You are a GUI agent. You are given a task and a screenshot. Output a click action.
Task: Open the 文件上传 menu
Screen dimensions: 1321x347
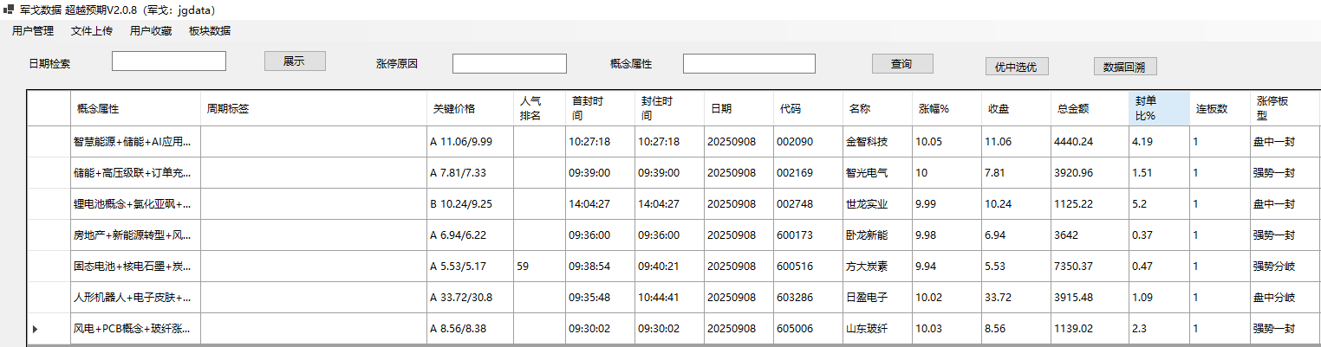92,31
